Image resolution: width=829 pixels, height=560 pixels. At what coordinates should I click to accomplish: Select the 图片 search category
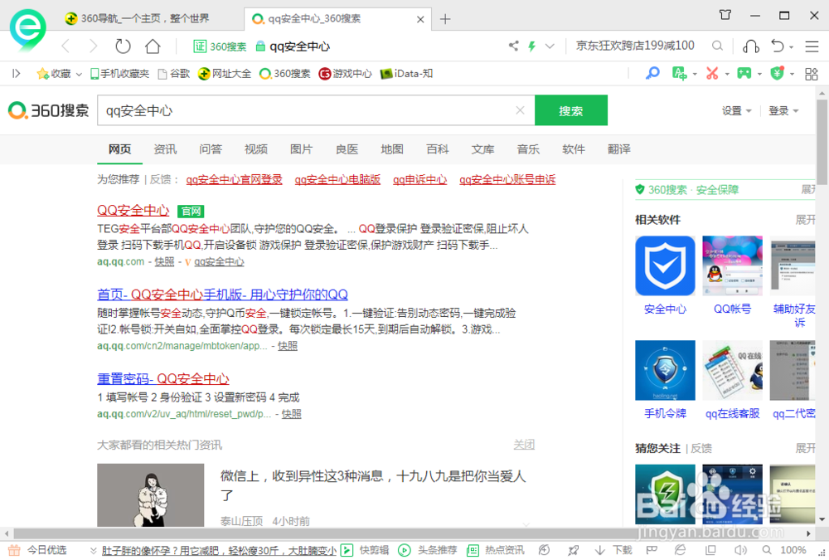tap(302, 149)
